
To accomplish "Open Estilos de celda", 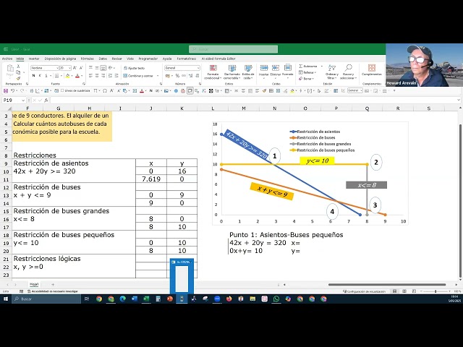I will point(248,72).
